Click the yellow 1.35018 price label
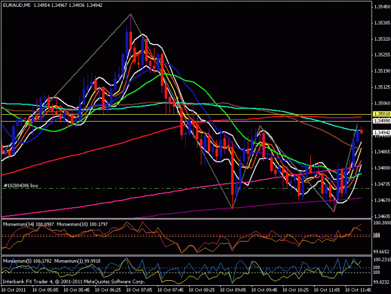The height and width of the screenshot is (294, 391). 382,114
